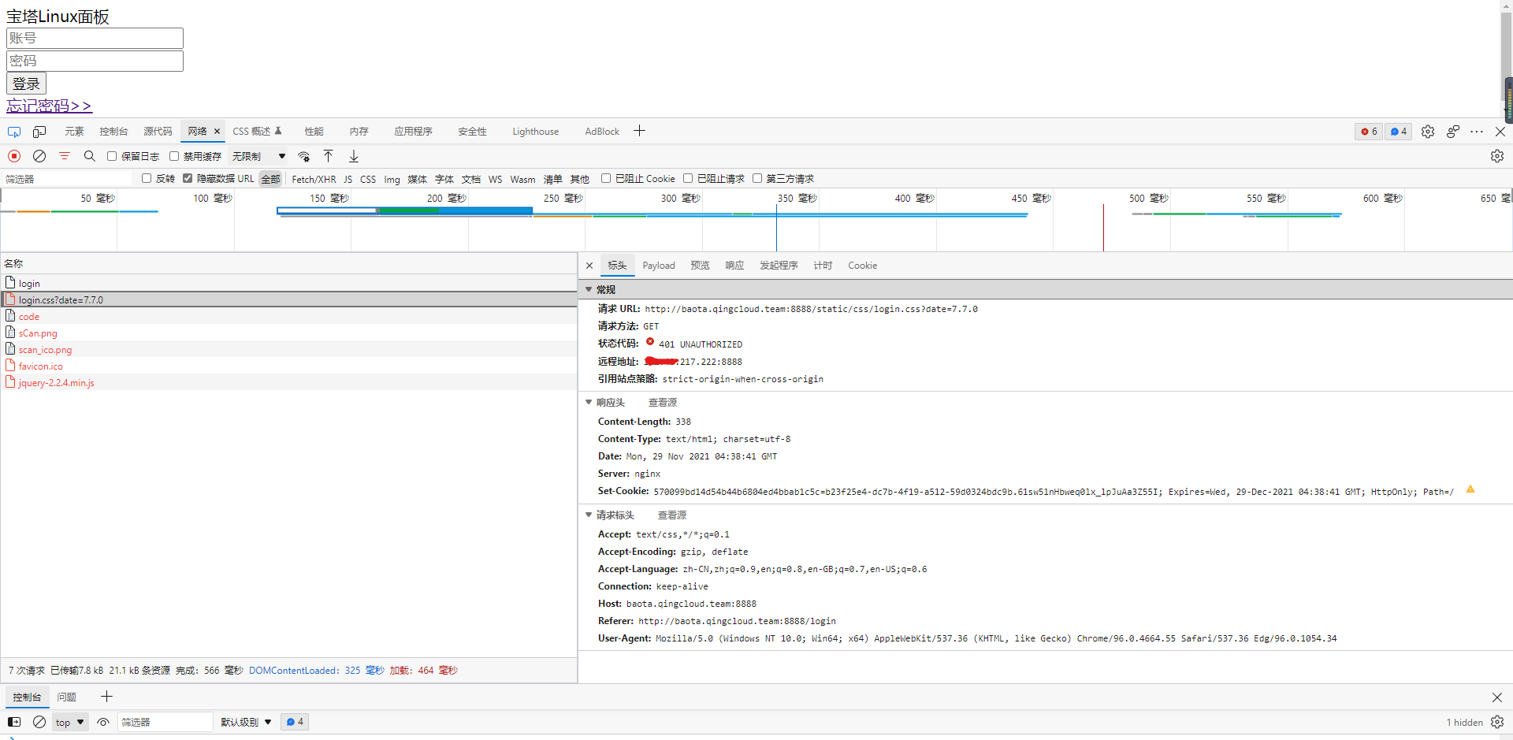Close the bottom console drawer

(1497, 697)
